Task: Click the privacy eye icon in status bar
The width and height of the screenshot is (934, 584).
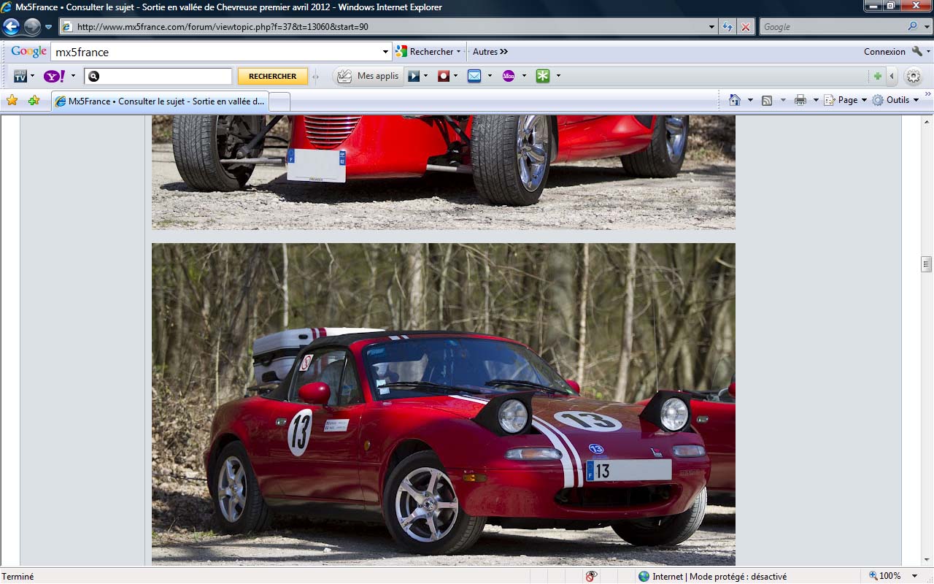Action: [591, 576]
